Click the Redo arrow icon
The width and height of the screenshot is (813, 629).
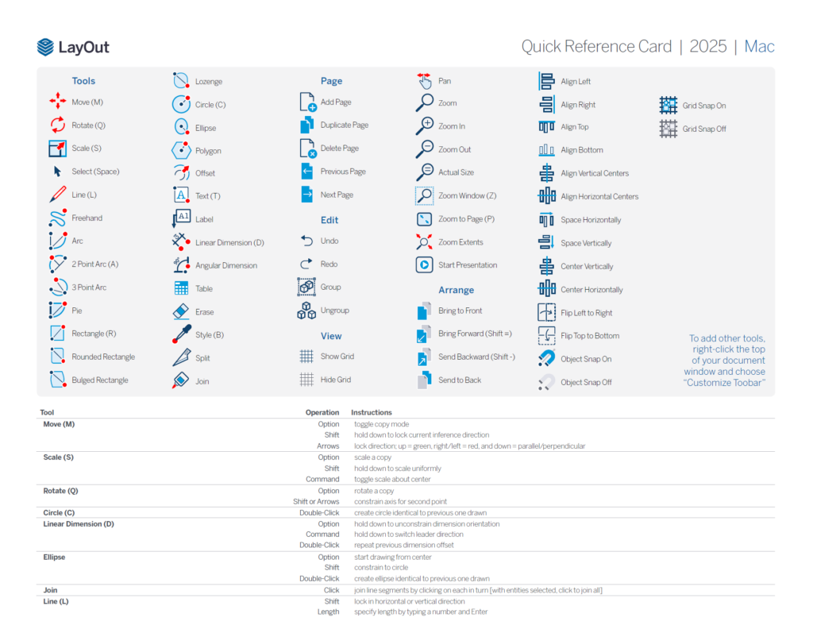click(x=306, y=264)
